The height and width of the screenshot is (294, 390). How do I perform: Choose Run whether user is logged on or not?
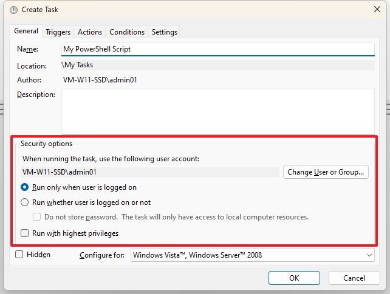point(26,202)
